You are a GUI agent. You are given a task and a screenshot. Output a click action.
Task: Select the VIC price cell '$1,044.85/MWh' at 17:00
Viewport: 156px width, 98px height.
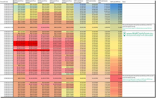coord(43,27)
